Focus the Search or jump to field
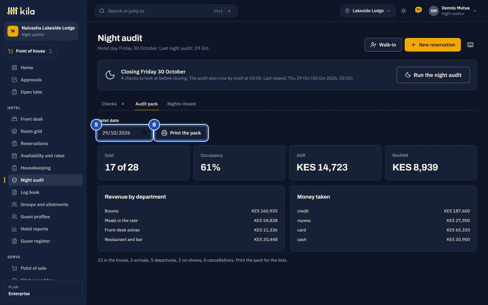The height and width of the screenshot is (305, 488). click(x=166, y=11)
